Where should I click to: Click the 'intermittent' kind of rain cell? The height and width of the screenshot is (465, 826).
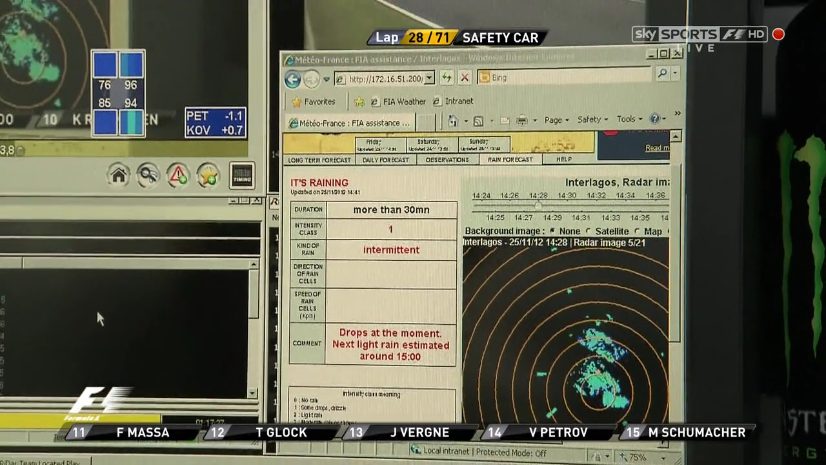click(x=392, y=250)
